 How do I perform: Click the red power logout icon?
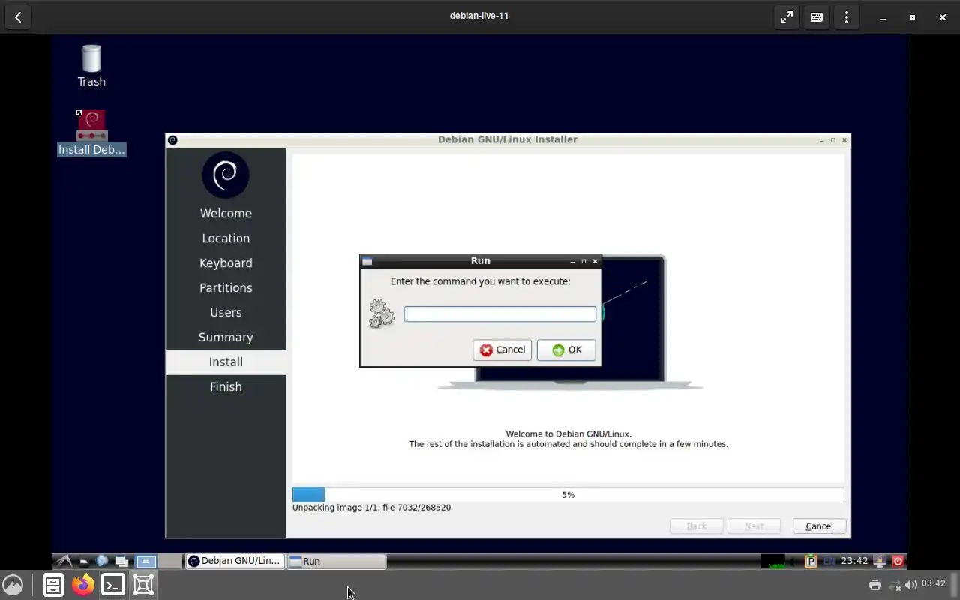coord(898,561)
